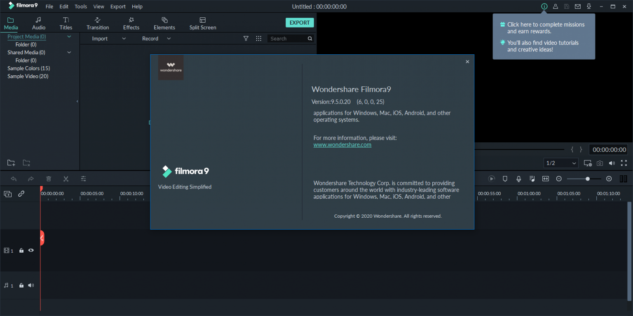This screenshot has width=633, height=316.
Task: Click the redo arrow in timeline toolbar
Action: [x=31, y=179]
